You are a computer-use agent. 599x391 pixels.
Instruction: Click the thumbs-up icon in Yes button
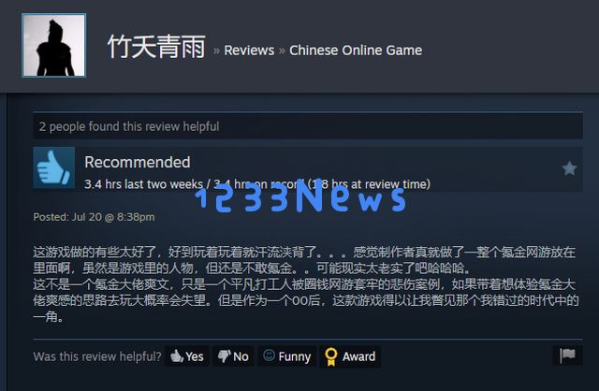[177, 355]
